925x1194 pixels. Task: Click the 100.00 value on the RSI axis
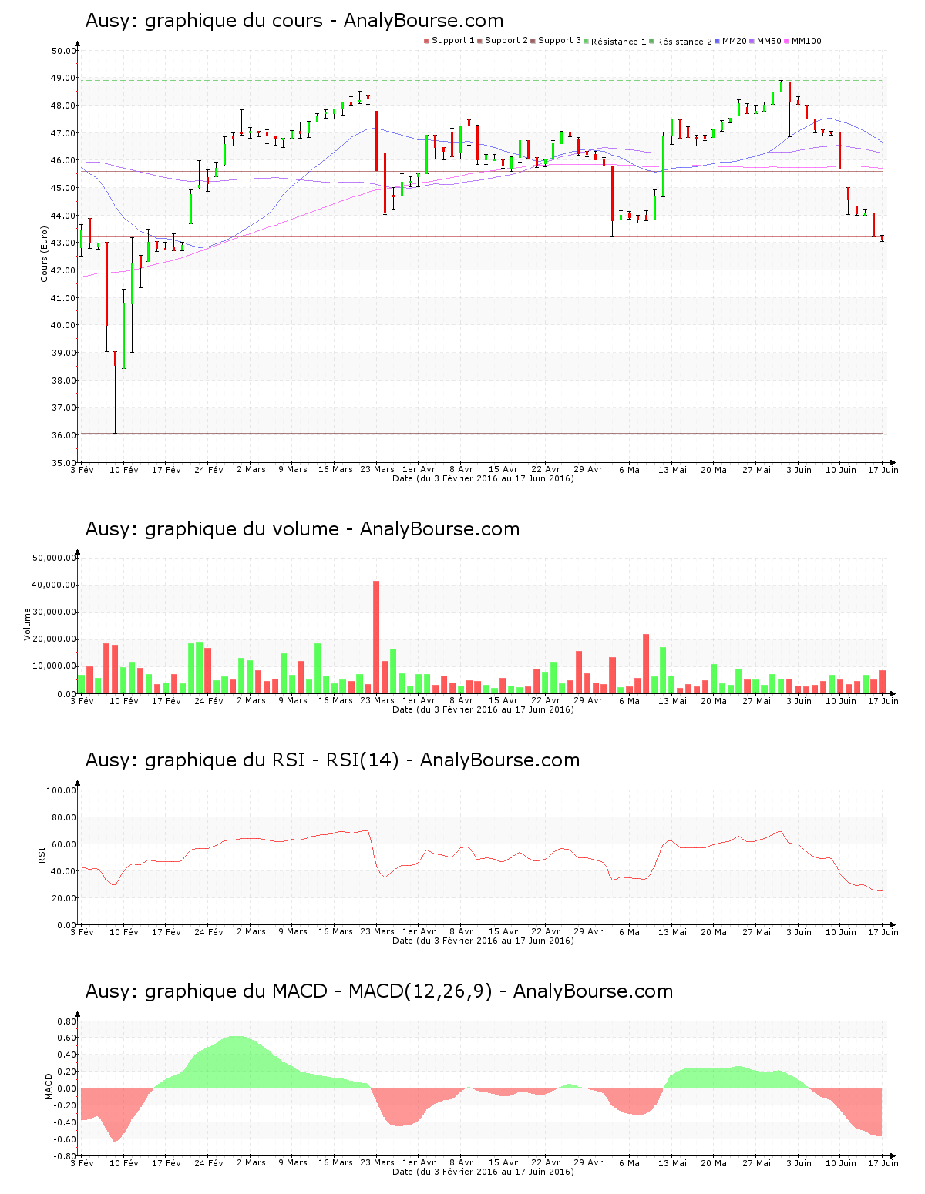tap(61, 790)
